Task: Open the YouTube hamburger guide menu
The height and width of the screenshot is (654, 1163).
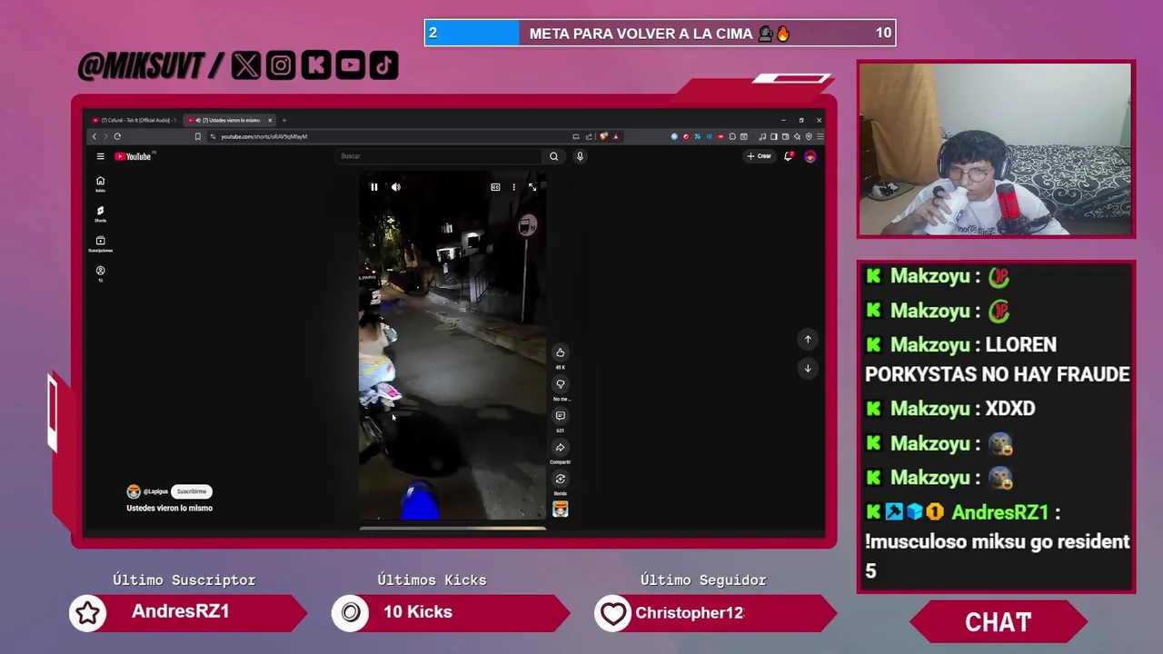Action: point(100,156)
